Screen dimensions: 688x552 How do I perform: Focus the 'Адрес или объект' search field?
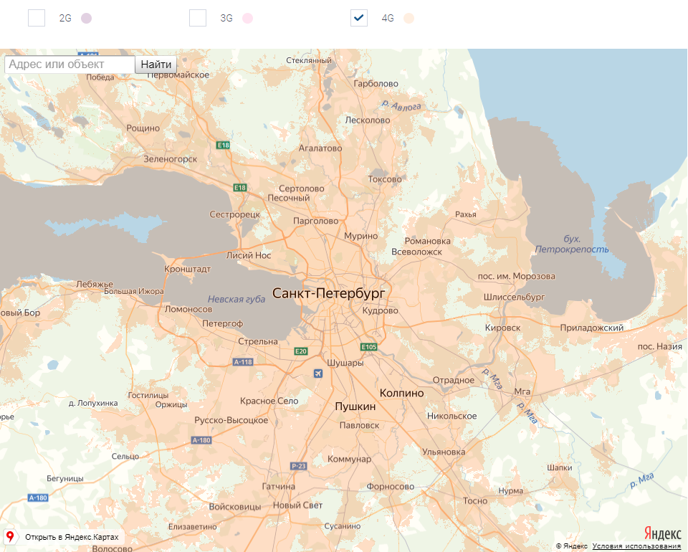click(70, 65)
